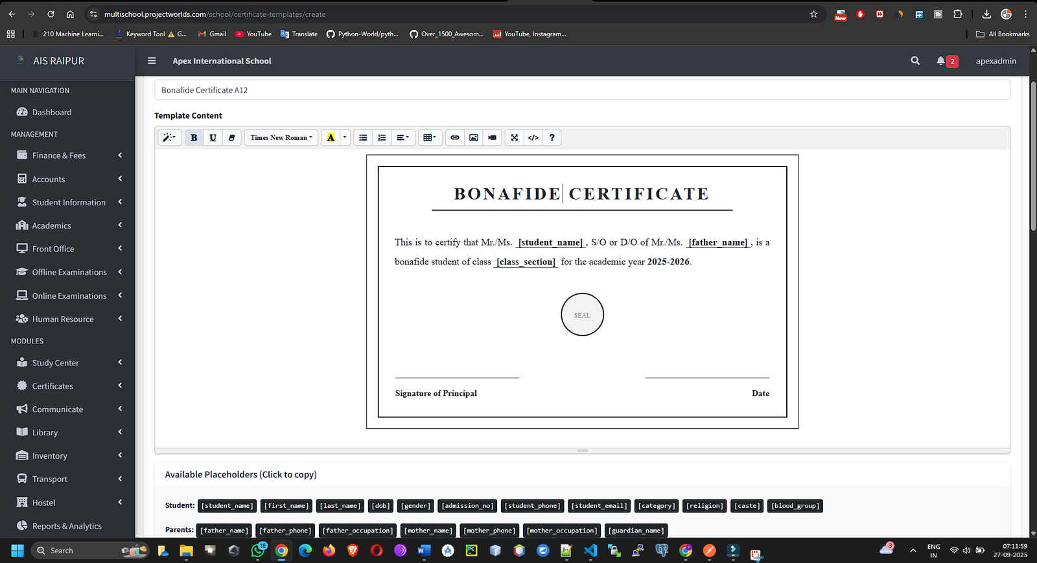The height and width of the screenshot is (563, 1037).
Task: Switch editor to fullscreen mode
Action: click(514, 137)
